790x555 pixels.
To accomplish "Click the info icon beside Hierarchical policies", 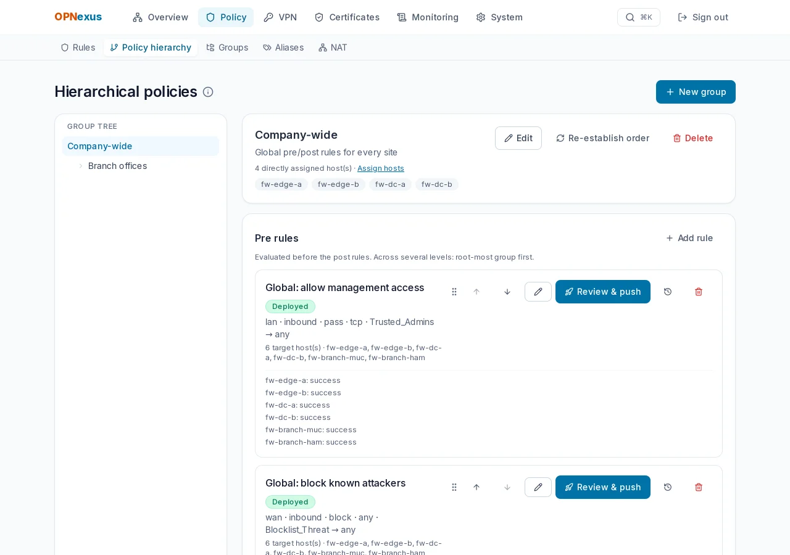I will coord(208,92).
